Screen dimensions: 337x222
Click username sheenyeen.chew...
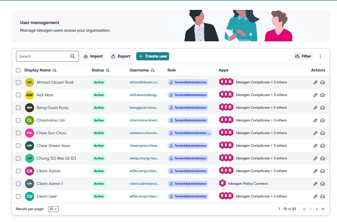[144, 146]
